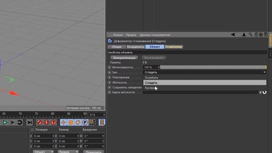Click the next frame arrow beside Play
This screenshot has width=272, height=153.
click(x=12, y=122)
